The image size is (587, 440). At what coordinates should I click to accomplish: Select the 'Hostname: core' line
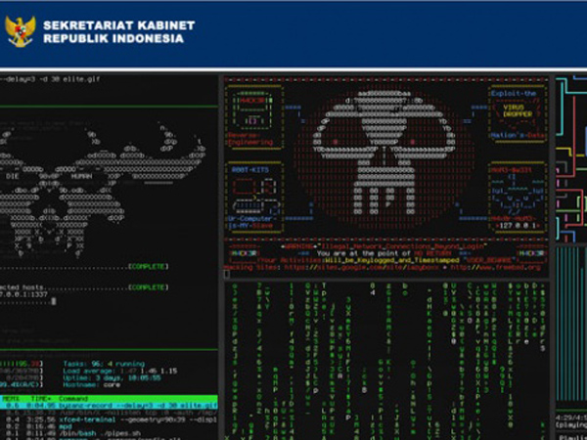click(x=92, y=384)
